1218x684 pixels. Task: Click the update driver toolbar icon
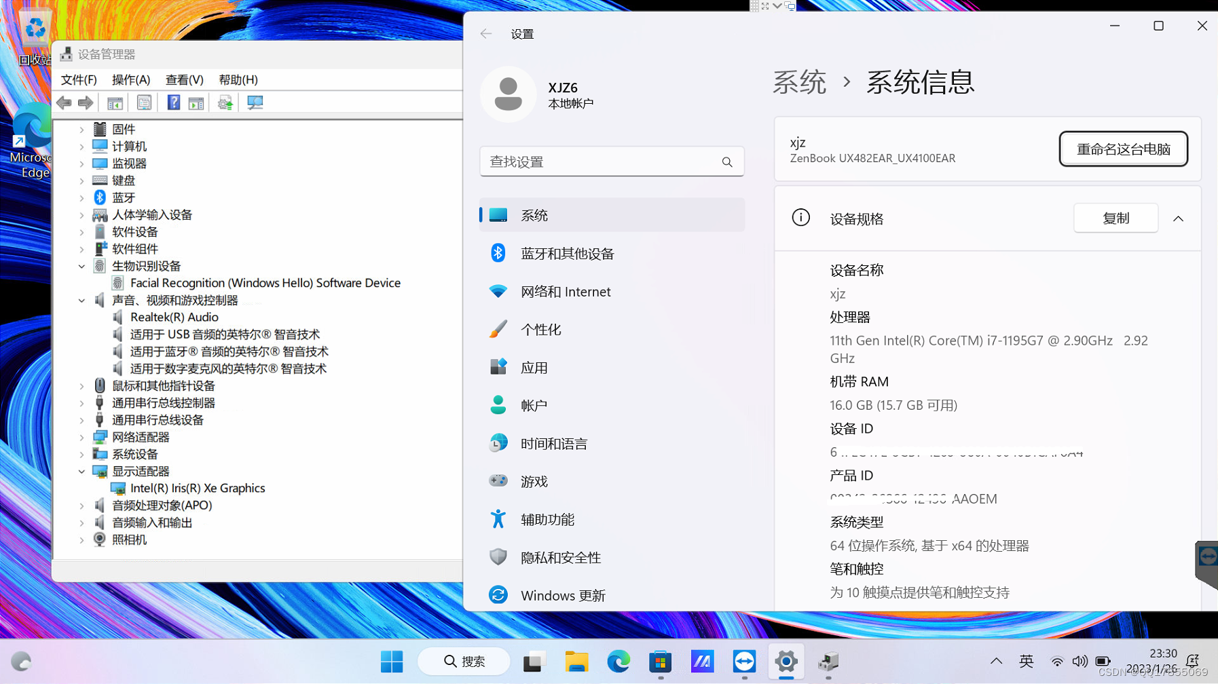[x=225, y=102]
